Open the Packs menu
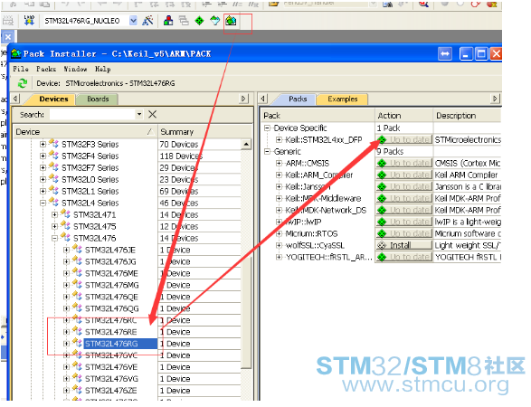Image resolution: width=531 pixels, height=407 pixels. coord(46,69)
